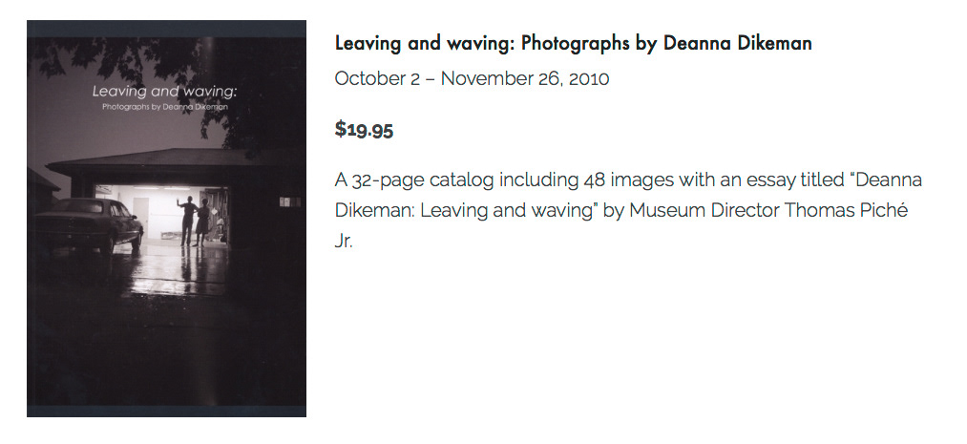Image resolution: width=967 pixels, height=444 pixels.
Task: Click the italic "Leaving and waving:" title on the cover
Action: coord(164,93)
